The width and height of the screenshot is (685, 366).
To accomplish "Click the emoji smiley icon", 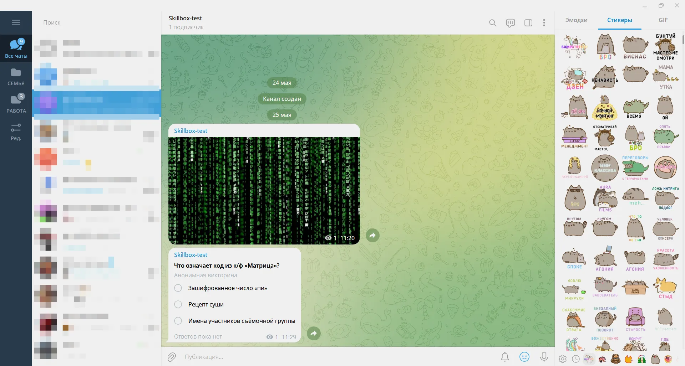I will click(x=524, y=357).
